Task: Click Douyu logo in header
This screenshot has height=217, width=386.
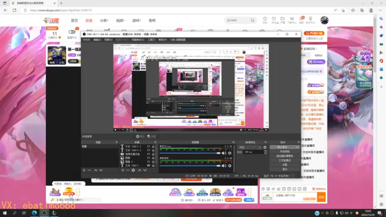Action: 52,20
